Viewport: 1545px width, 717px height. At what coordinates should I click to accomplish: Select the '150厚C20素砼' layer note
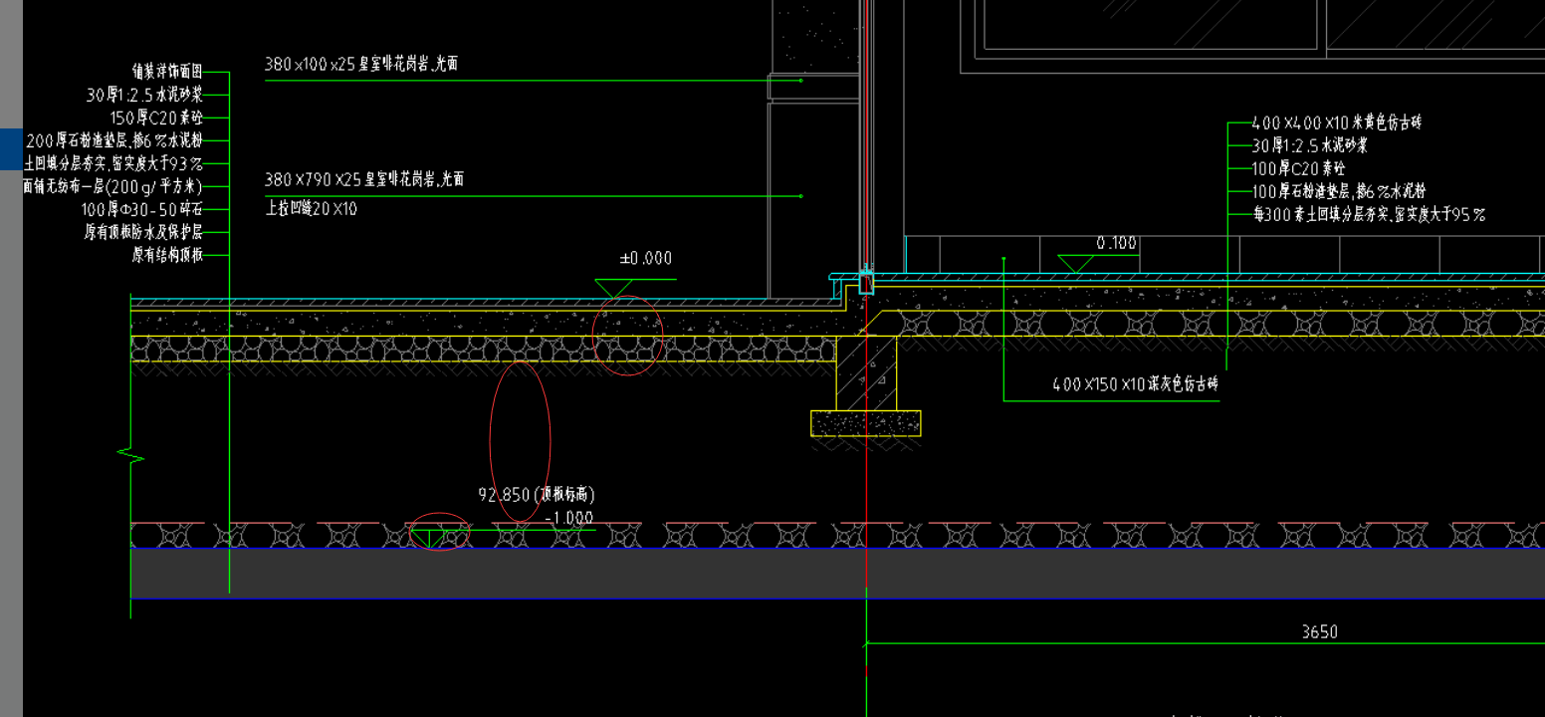(156, 118)
